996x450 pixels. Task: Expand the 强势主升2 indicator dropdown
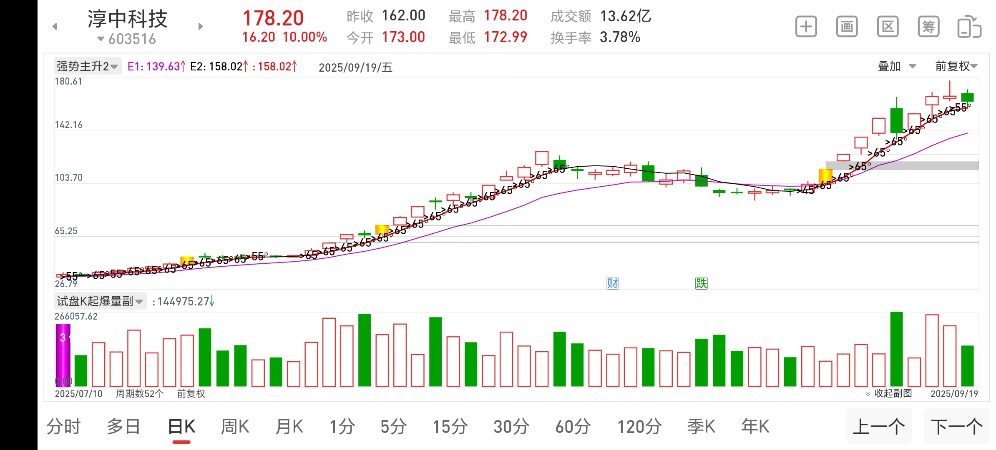pyautogui.click(x=88, y=66)
